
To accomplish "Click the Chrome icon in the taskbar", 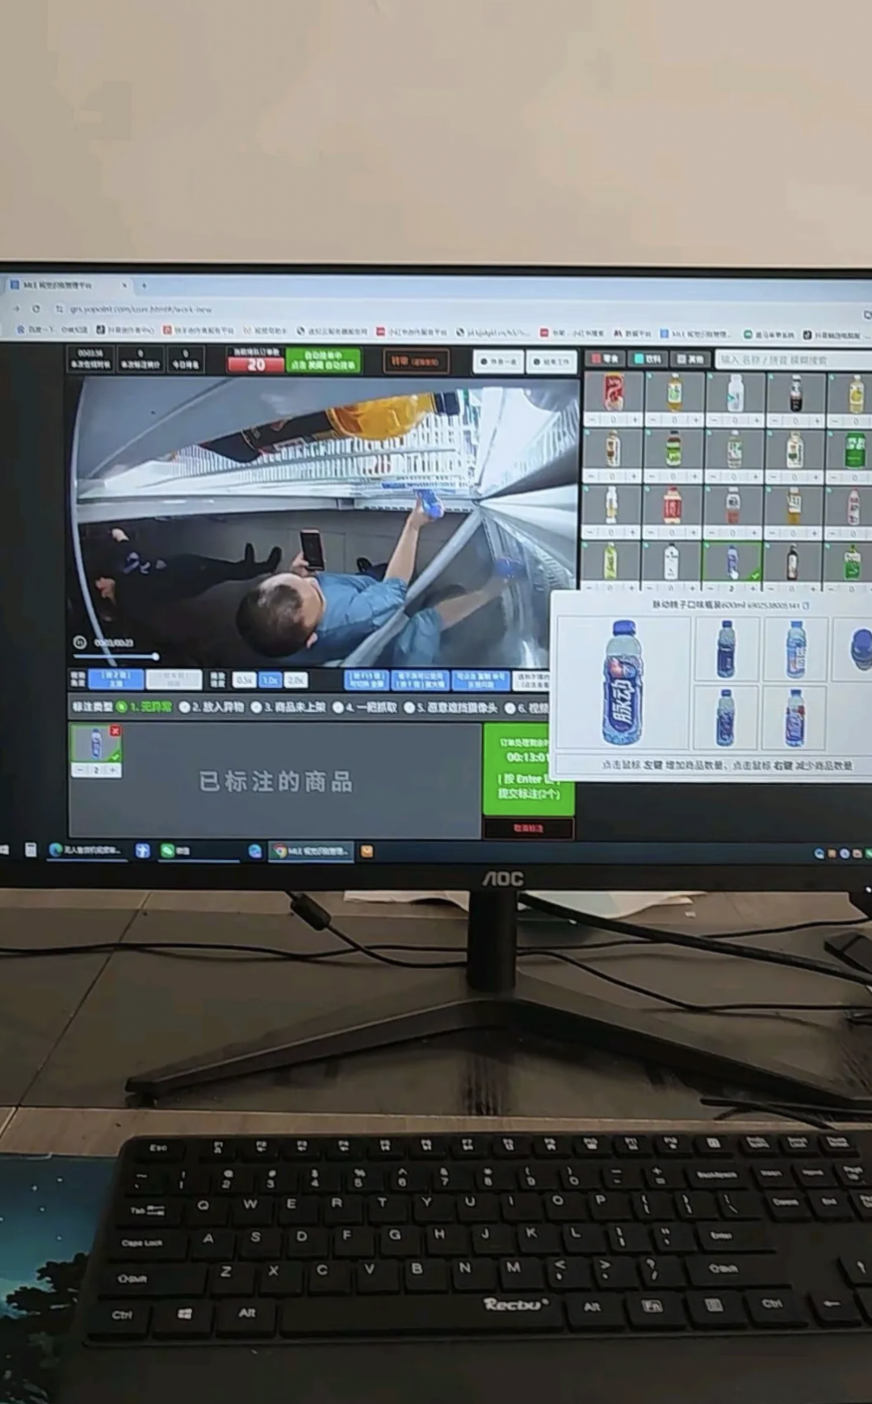I will coord(281,851).
